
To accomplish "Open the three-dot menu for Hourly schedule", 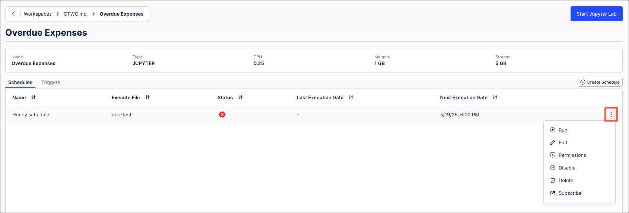I will (x=611, y=114).
